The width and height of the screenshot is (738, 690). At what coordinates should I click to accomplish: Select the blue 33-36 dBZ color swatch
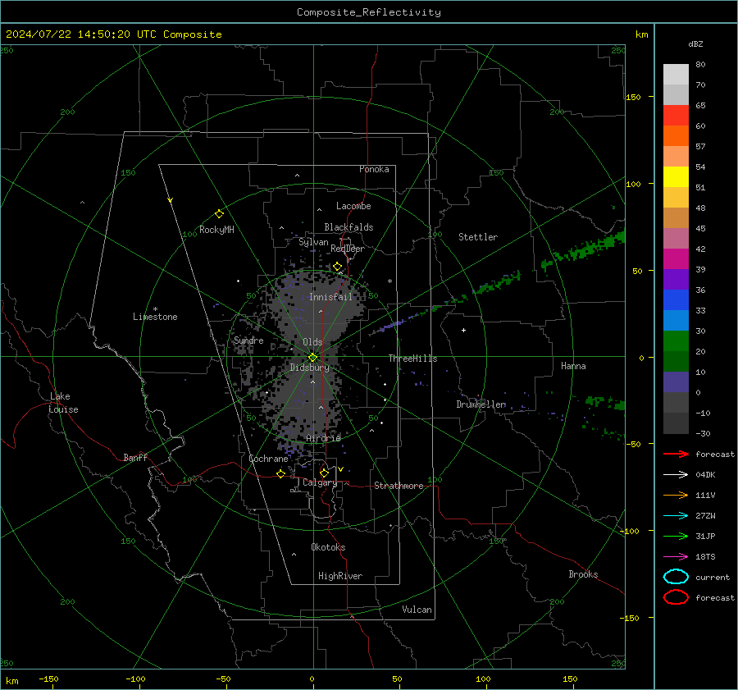point(676,300)
